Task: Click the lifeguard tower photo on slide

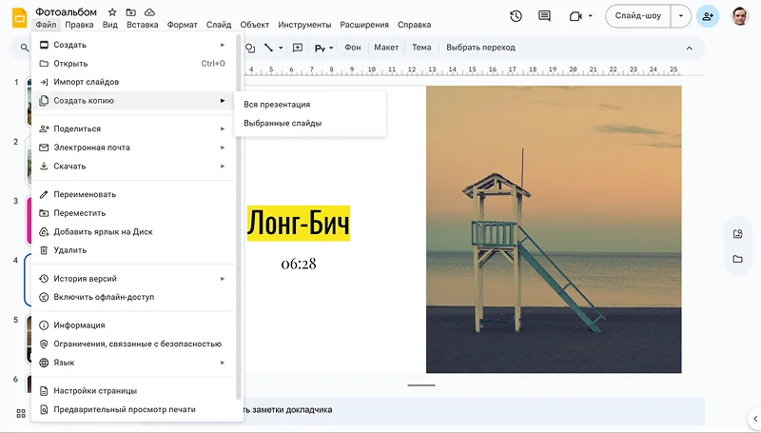Action: click(554, 228)
